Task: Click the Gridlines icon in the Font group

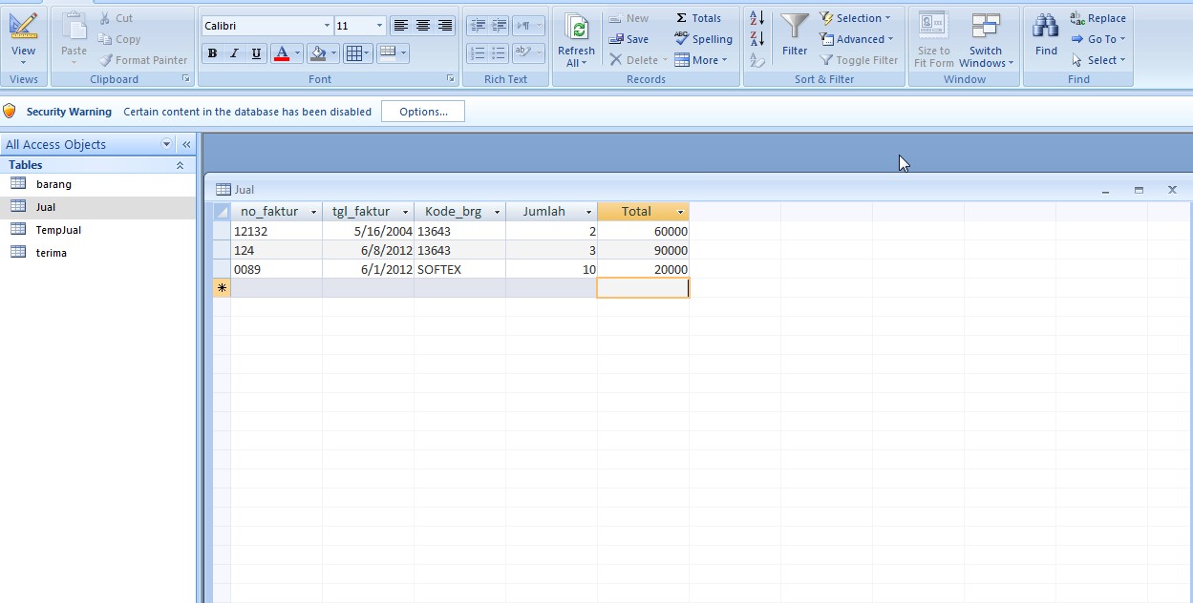Action: [356, 52]
